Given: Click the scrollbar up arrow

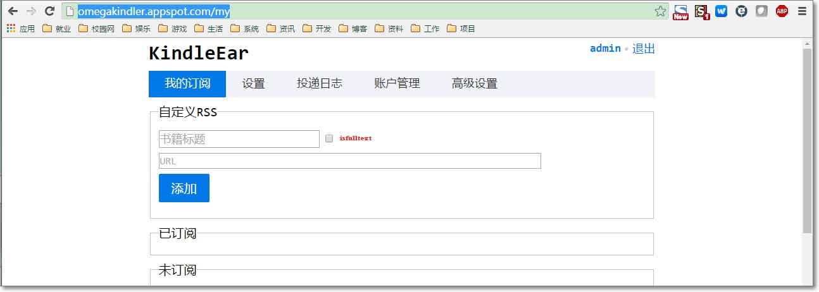Looking at the screenshot, I should [x=807, y=43].
